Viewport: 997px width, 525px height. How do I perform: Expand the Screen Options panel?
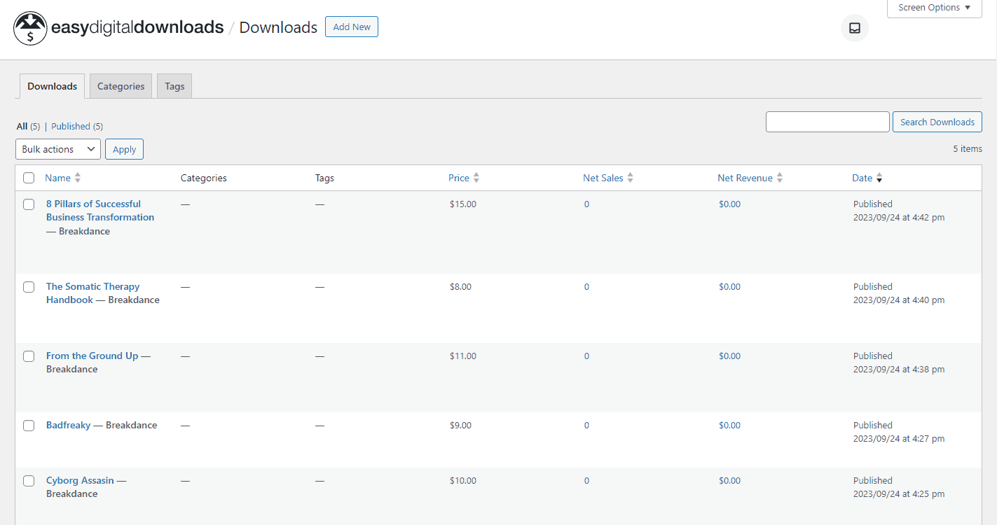934,8
